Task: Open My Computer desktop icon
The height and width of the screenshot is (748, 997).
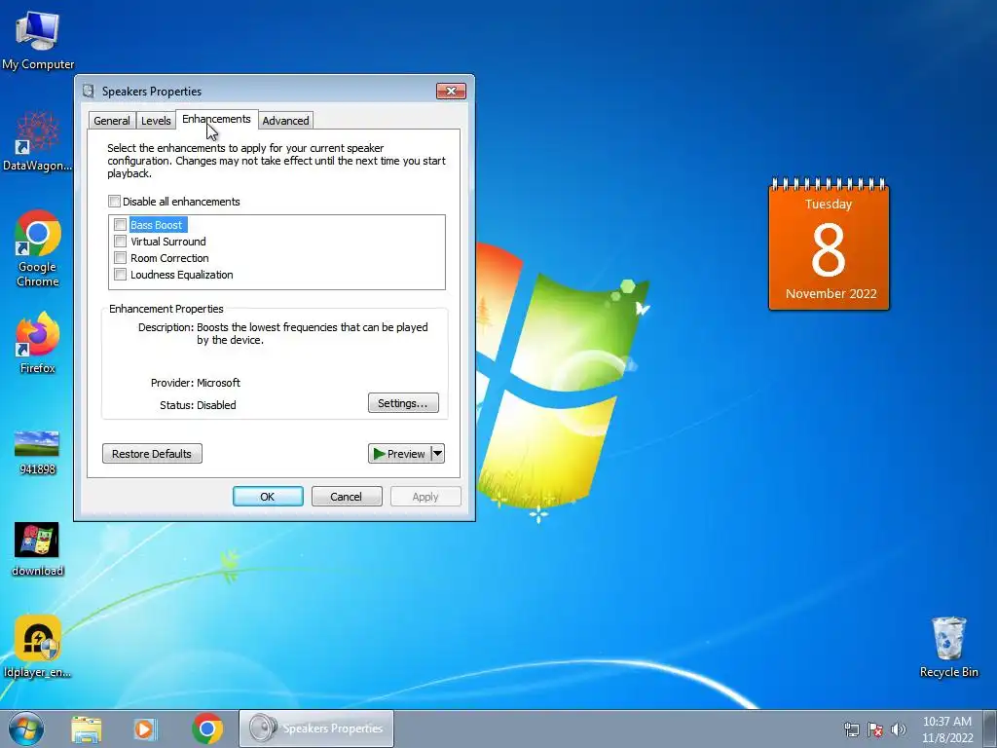Action: (38, 40)
